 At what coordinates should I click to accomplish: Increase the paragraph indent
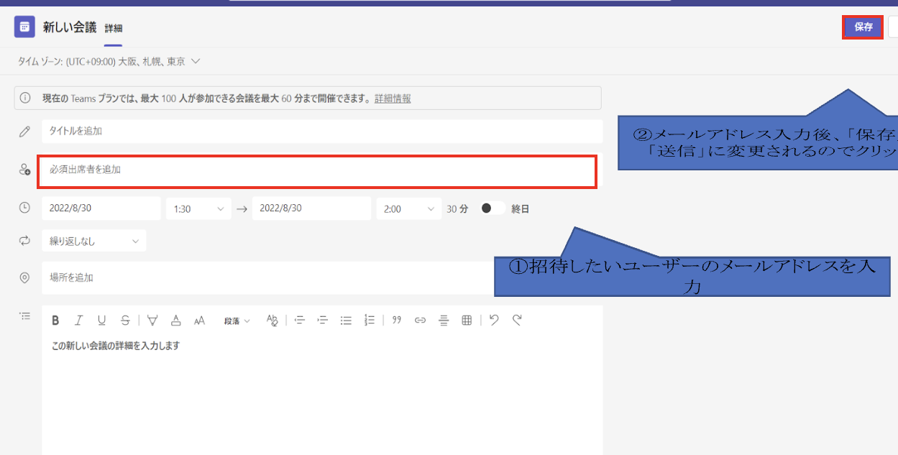point(323,321)
